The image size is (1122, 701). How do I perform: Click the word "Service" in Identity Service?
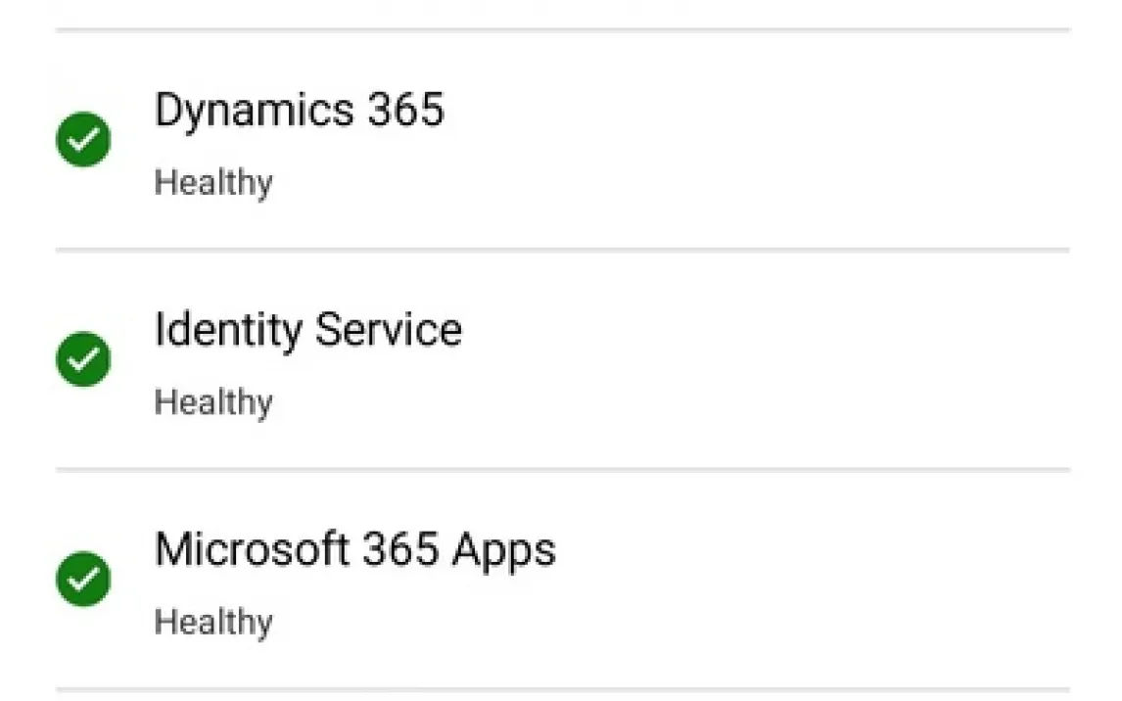(x=389, y=330)
